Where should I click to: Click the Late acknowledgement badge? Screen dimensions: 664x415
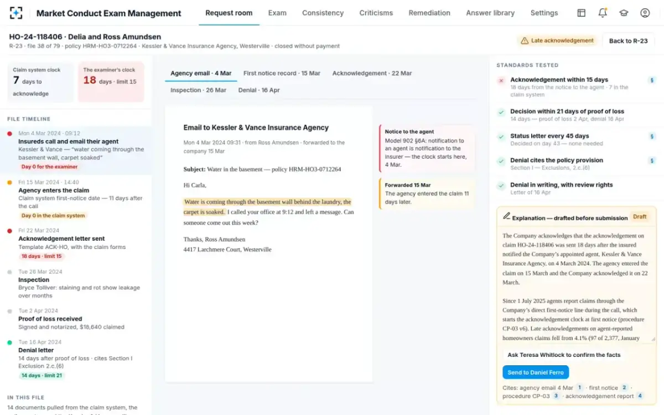click(557, 40)
